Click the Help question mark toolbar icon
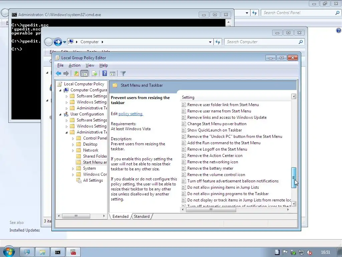 (105, 73)
